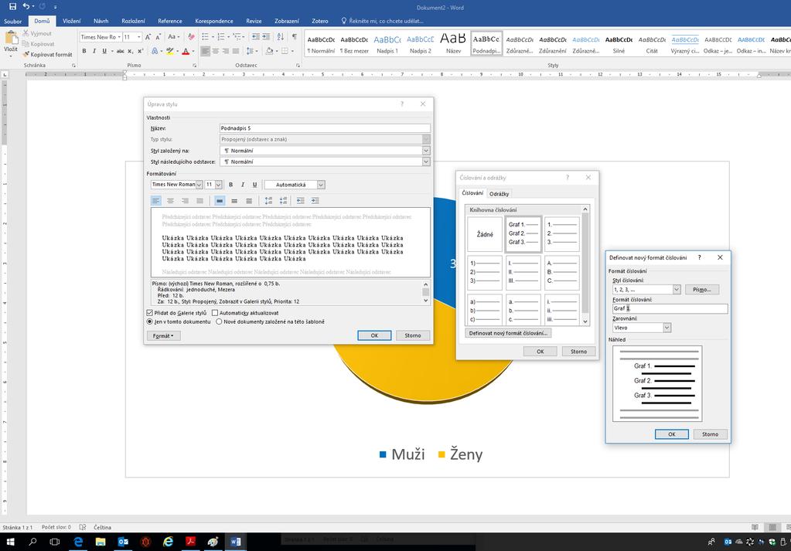Open the Reference ribbon tab
The width and height of the screenshot is (791, 551).
click(x=170, y=21)
